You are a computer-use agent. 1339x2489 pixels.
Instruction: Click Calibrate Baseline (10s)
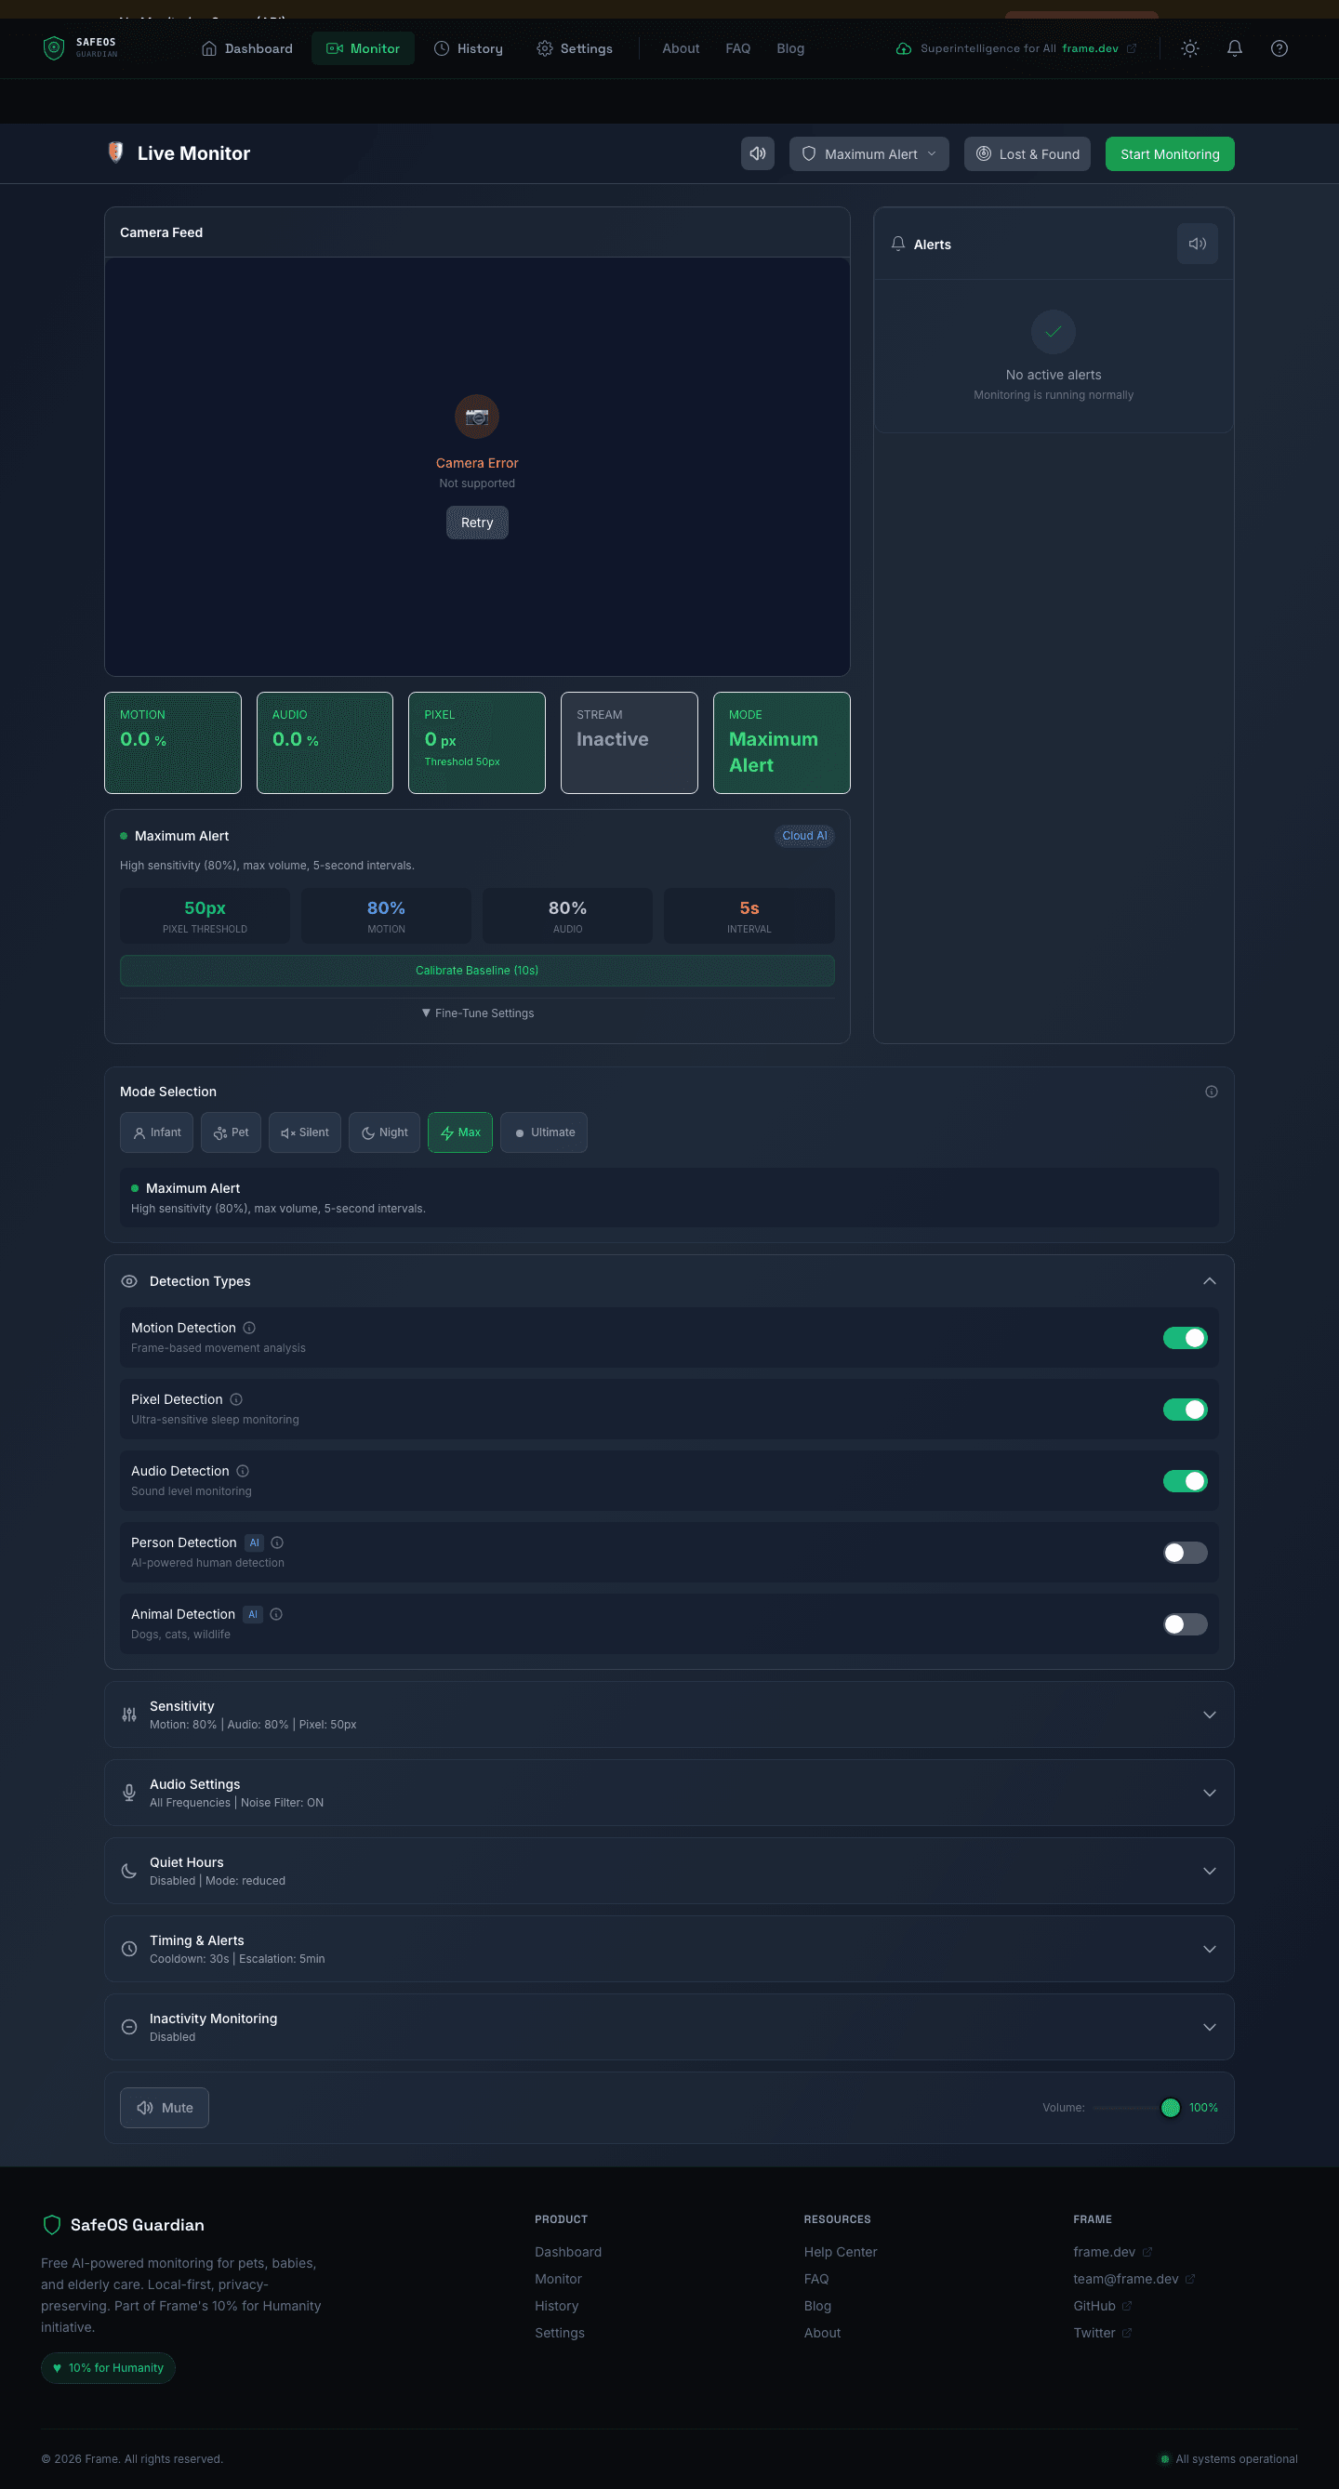[x=476, y=970]
